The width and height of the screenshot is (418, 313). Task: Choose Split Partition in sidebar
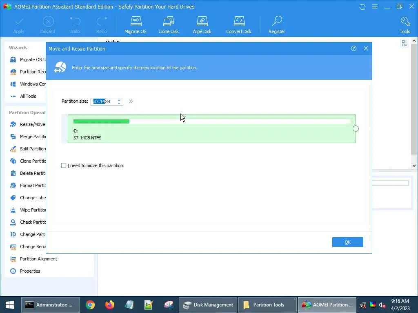coord(28,149)
